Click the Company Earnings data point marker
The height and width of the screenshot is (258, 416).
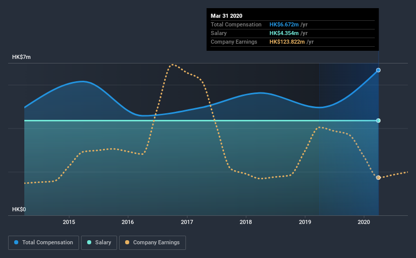(x=379, y=178)
